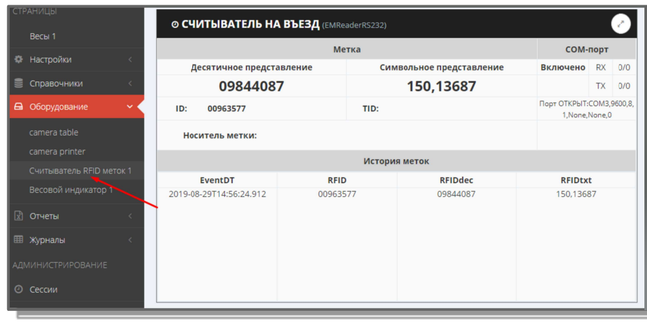Viewport: 647px width, 322px height.
Task: Expand the Настройки chevron
Action: pos(130,59)
